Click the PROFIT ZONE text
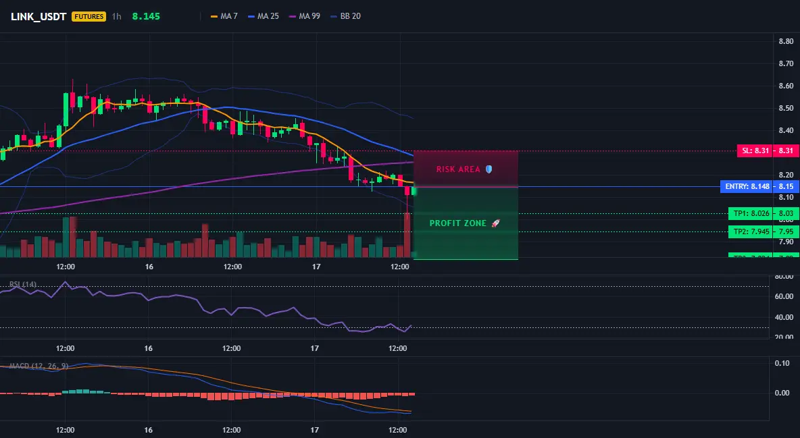This screenshot has height=438, width=800. pyautogui.click(x=457, y=223)
